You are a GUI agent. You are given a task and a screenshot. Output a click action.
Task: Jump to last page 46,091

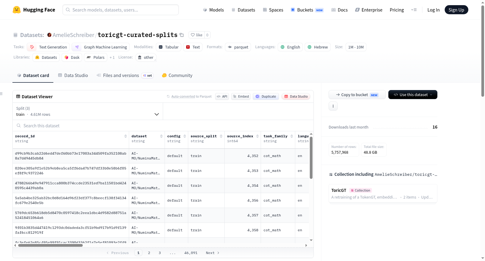point(191,253)
